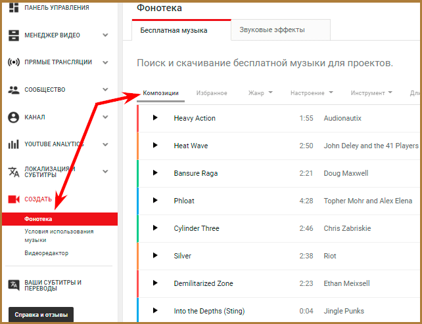Expand the Прямые трансляции section
Screen dimensions: 422x324
click(105, 62)
